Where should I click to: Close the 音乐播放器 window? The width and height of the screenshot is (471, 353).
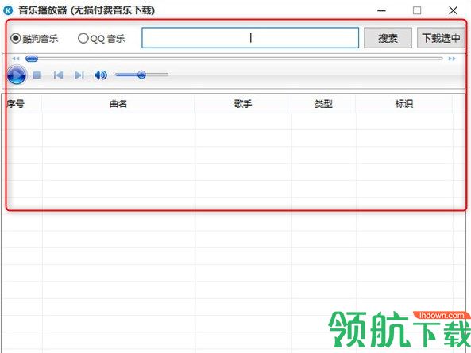[453, 11]
